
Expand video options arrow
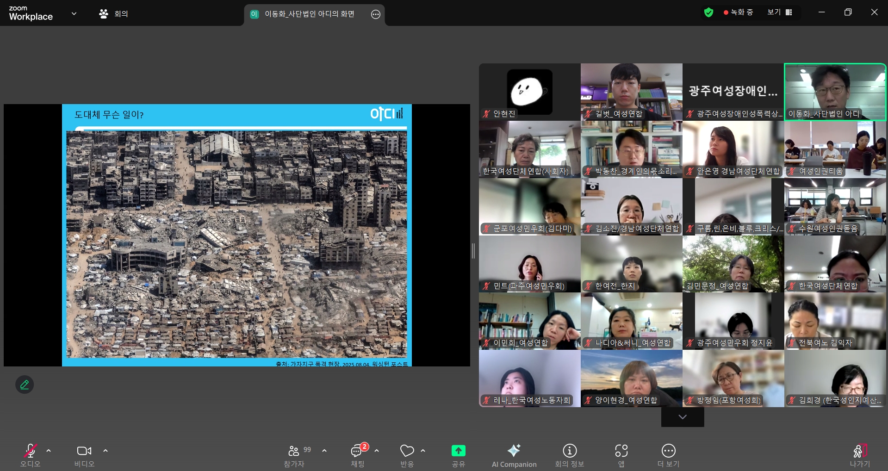(106, 451)
